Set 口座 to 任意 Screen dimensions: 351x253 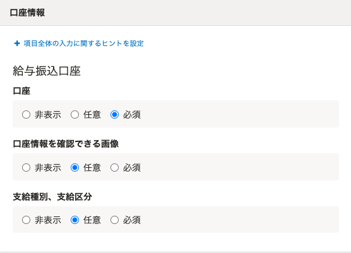point(74,115)
